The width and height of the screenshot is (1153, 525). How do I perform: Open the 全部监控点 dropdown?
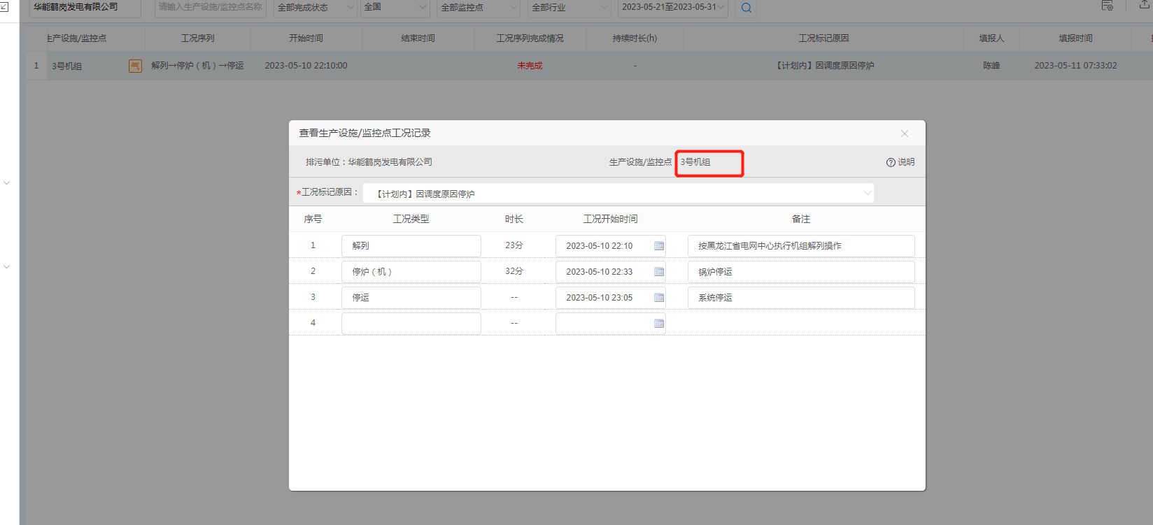tap(479, 8)
